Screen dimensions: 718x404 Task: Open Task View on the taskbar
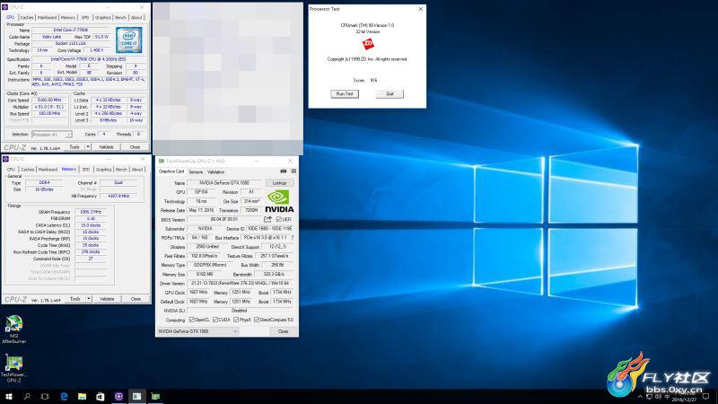(45, 396)
